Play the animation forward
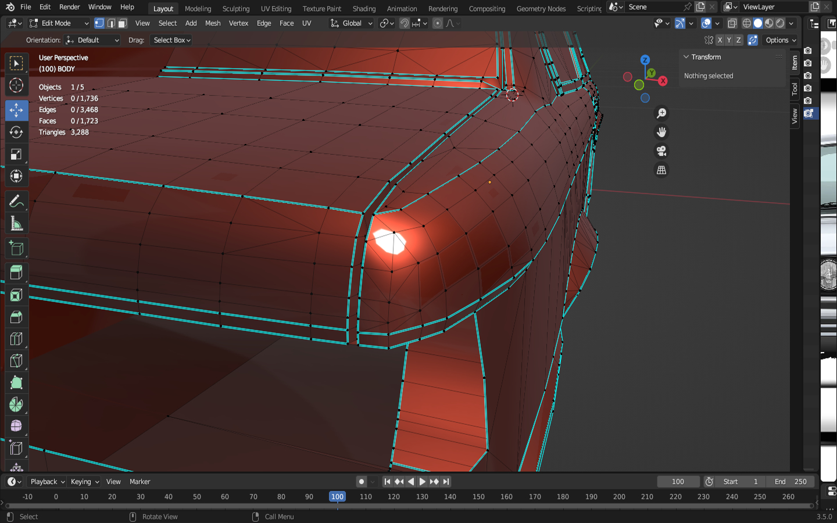Image resolution: width=837 pixels, height=523 pixels. tap(423, 482)
